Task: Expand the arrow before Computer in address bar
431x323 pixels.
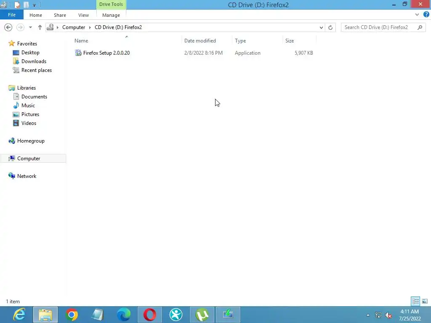Action: 57,27
